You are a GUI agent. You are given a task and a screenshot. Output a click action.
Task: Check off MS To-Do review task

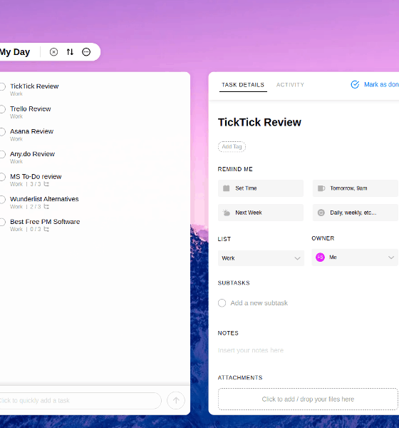pos(2,177)
